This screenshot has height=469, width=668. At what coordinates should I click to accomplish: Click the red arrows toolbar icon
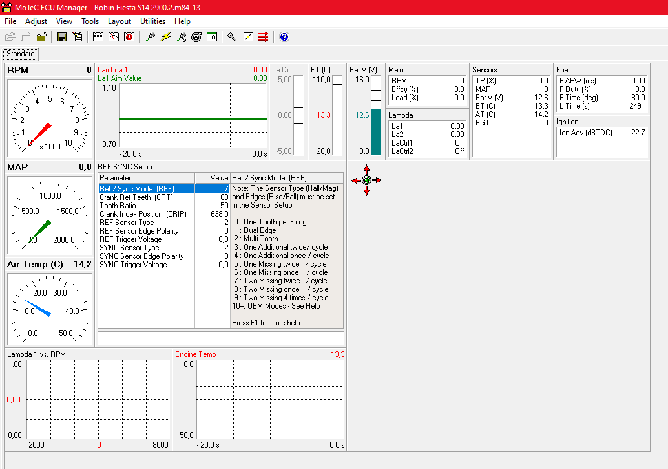[264, 37]
